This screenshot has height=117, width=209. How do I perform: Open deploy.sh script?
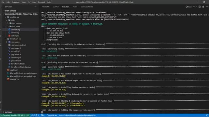(x=14, y=70)
